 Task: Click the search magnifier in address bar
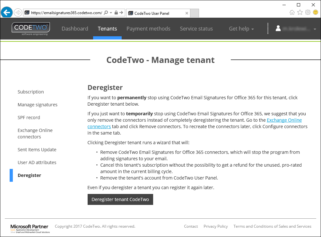[106, 13]
